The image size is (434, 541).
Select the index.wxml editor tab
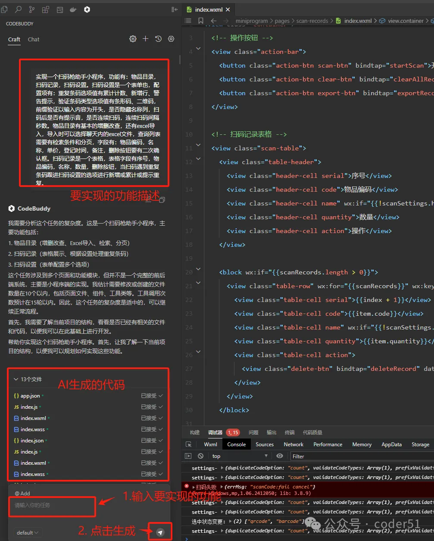(x=209, y=9)
